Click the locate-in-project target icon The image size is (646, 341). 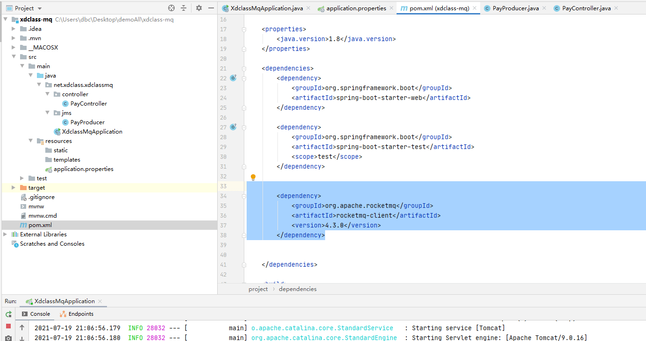(x=171, y=8)
